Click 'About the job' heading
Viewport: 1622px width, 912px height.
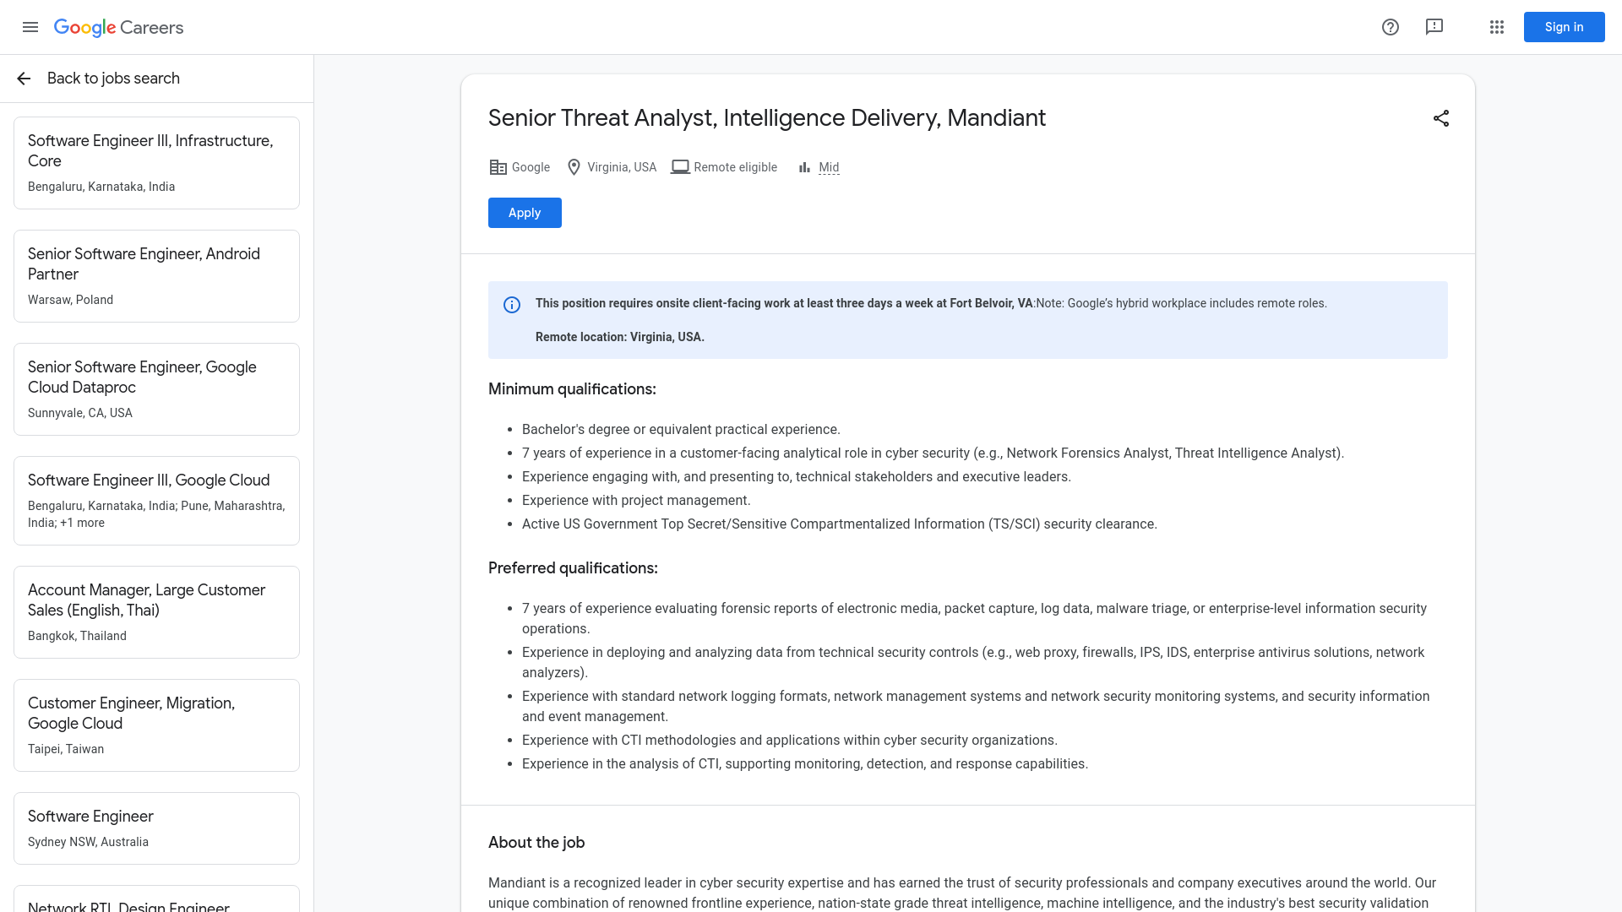coord(536,843)
